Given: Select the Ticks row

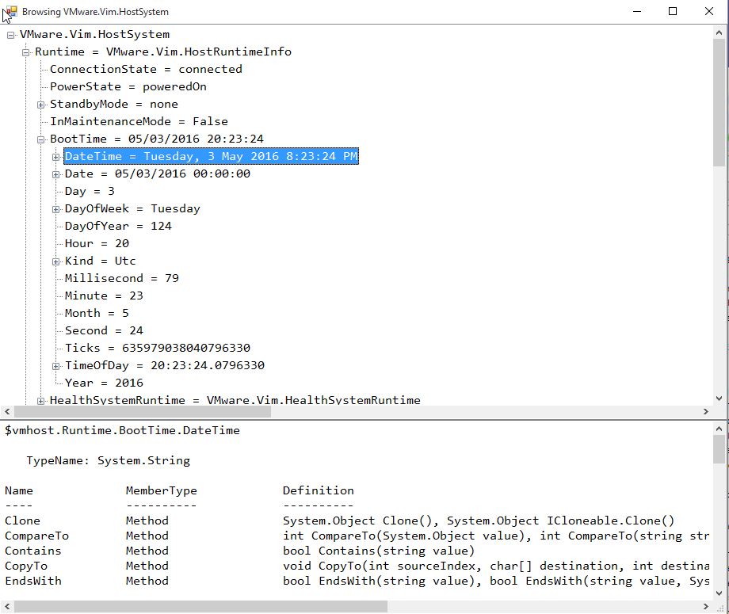Looking at the screenshot, I should click(158, 348).
